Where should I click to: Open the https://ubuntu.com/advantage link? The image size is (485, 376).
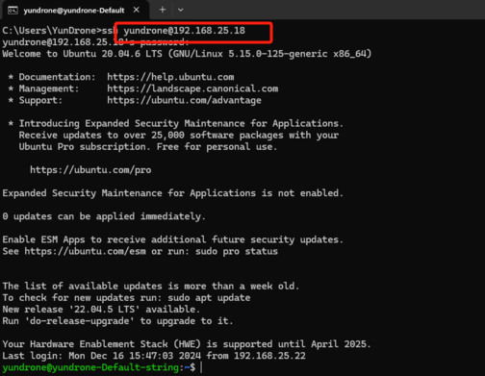[184, 100]
